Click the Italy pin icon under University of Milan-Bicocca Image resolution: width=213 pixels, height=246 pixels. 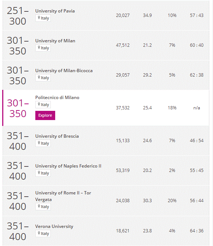[x=39, y=77]
